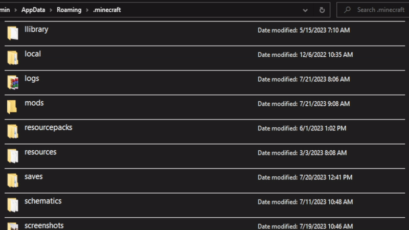Open the address bar history dropdown
Image resolution: width=409 pixels, height=230 pixels.
[x=306, y=10]
